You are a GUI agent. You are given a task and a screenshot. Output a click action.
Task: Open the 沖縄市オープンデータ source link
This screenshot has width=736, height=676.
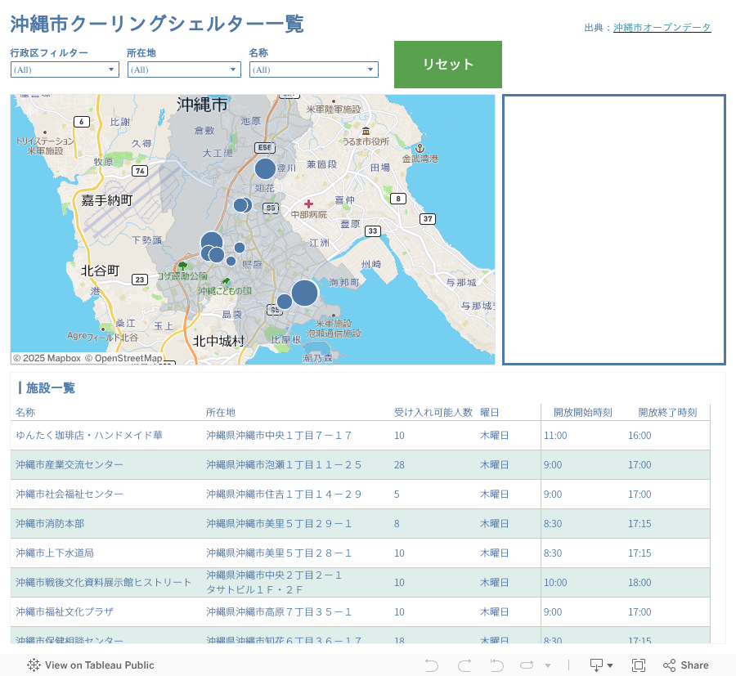(x=662, y=27)
